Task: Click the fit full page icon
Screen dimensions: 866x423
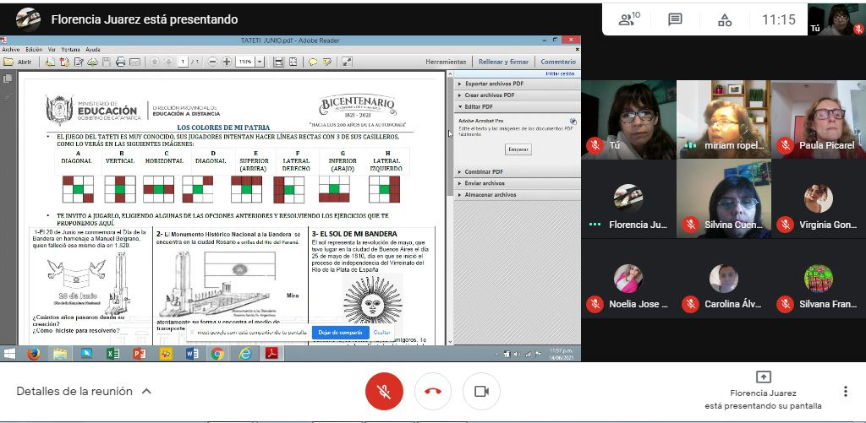Action: point(293,62)
